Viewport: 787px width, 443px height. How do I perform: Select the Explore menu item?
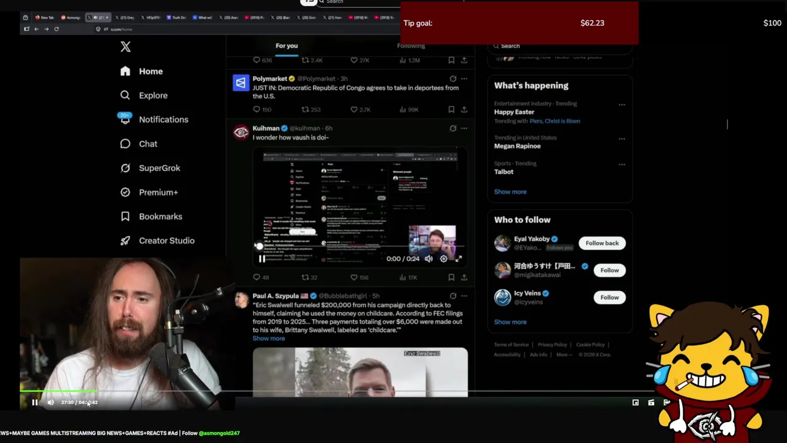[x=153, y=95]
